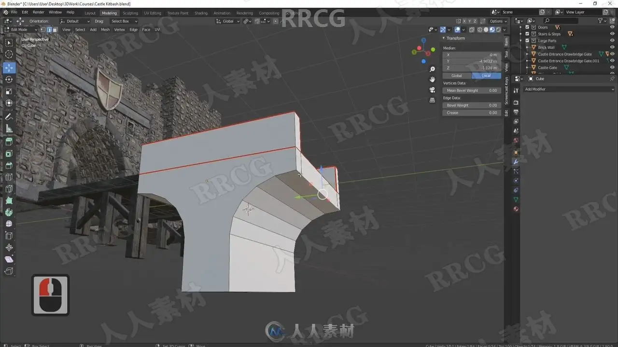Select the Loop Cut tool
Viewport: 618px width, 347px height.
tap(9, 177)
